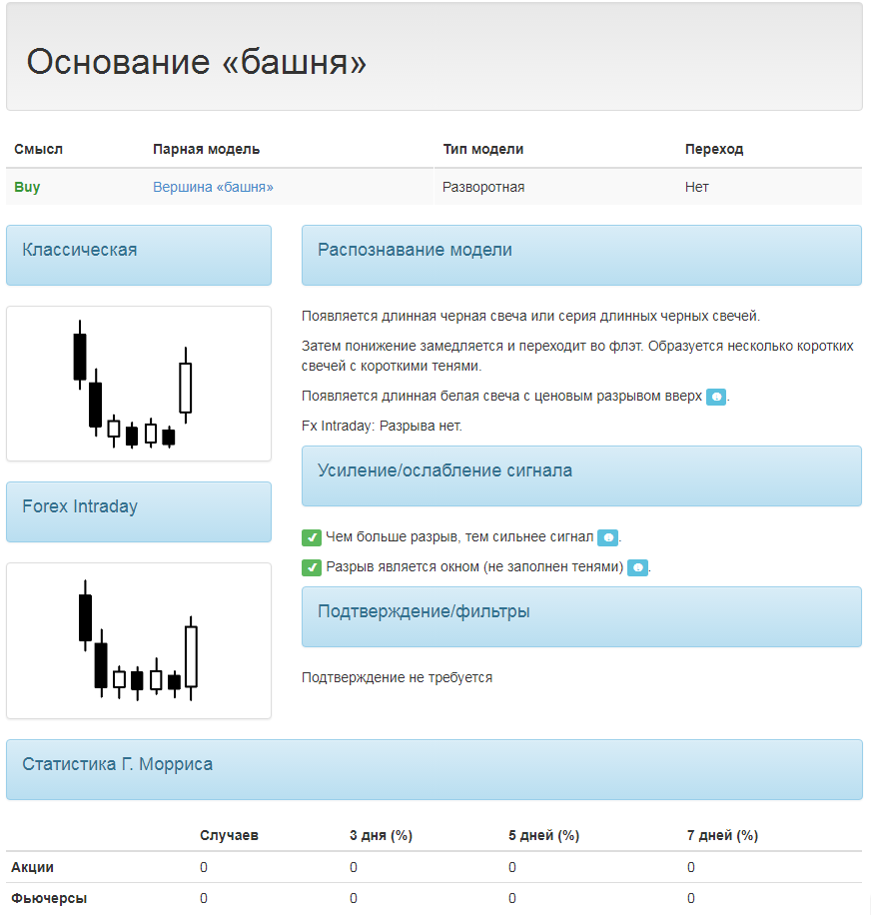The height and width of the screenshot is (915, 871).
Task: Click the «Подтверждение/фильтры» panel header
Action: tap(581, 616)
